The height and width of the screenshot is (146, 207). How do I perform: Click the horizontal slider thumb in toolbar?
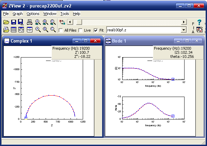pos(78,22)
